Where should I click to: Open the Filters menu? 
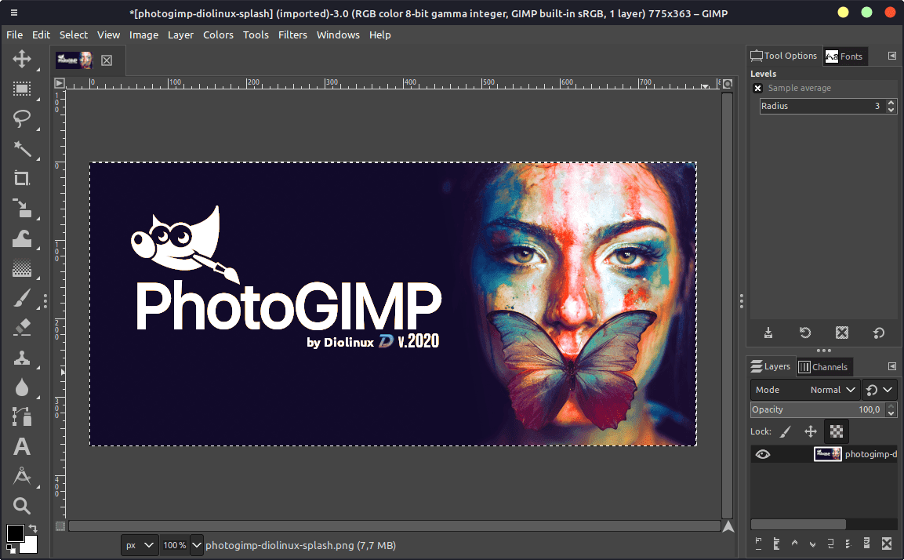coord(293,35)
